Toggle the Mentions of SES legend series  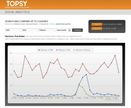63,50
